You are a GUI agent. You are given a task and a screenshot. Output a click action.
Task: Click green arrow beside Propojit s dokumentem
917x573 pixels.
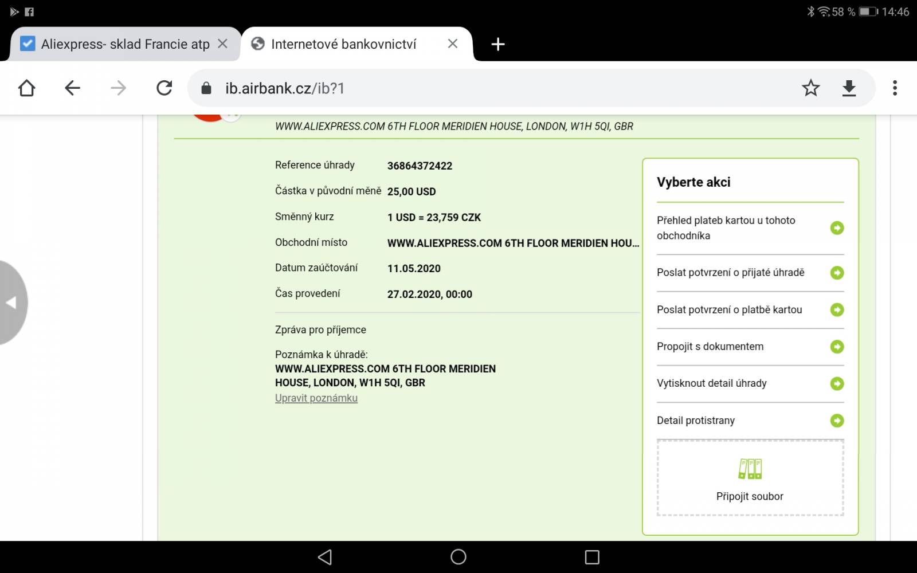coord(837,347)
